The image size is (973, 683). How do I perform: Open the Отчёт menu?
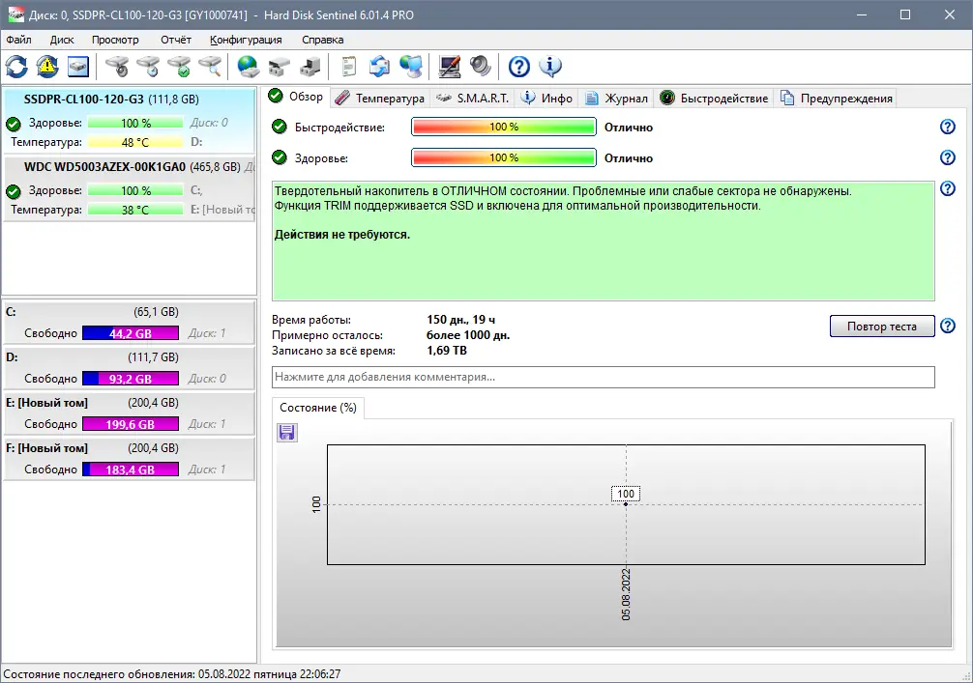tap(176, 40)
